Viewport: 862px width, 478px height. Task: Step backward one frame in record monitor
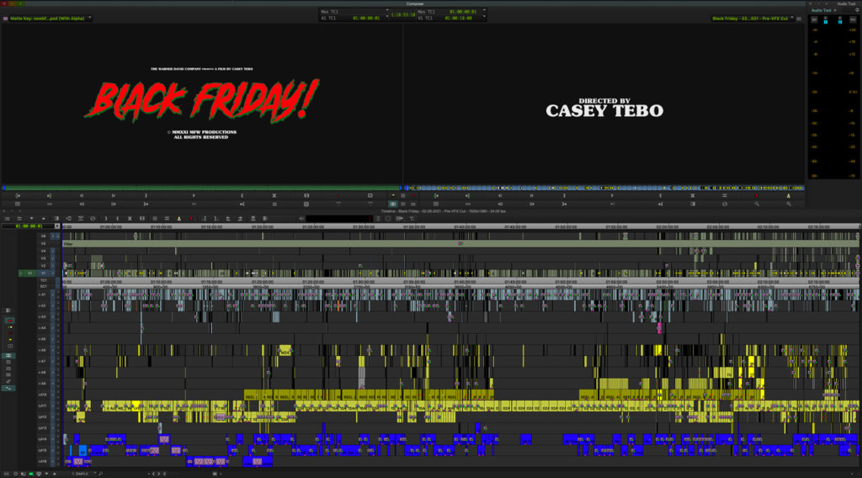pyautogui.click(x=500, y=195)
